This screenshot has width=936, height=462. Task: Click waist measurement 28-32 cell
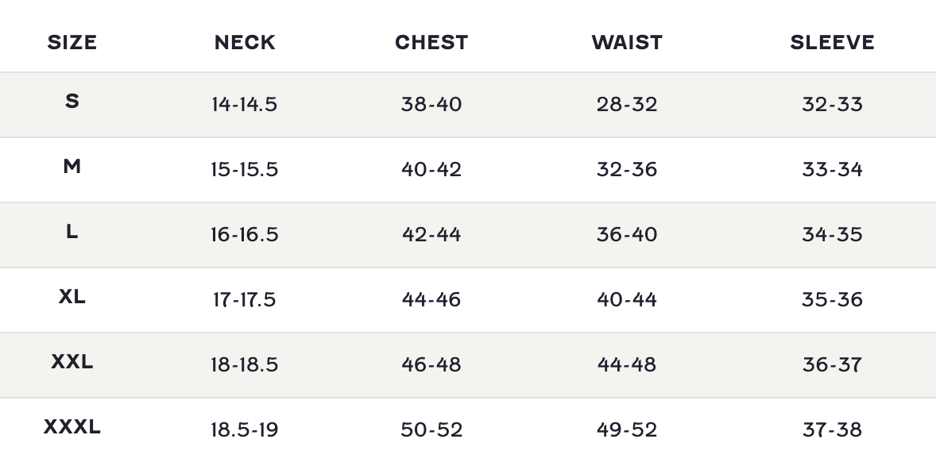[x=627, y=105]
